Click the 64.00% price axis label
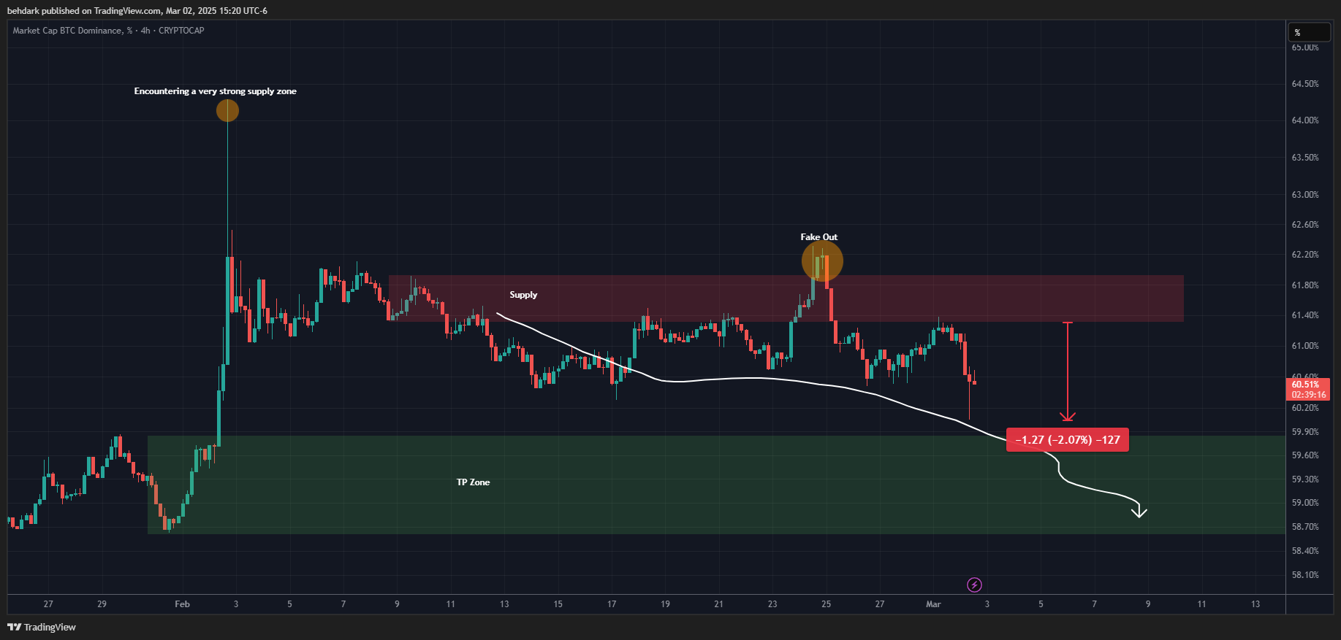Viewport: 1341px width, 640px height. pyautogui.click(x=1305, y=120)
